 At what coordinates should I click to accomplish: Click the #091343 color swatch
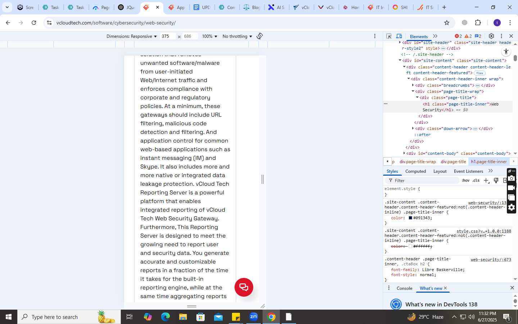pyautogui.click(x=410, y=218)
